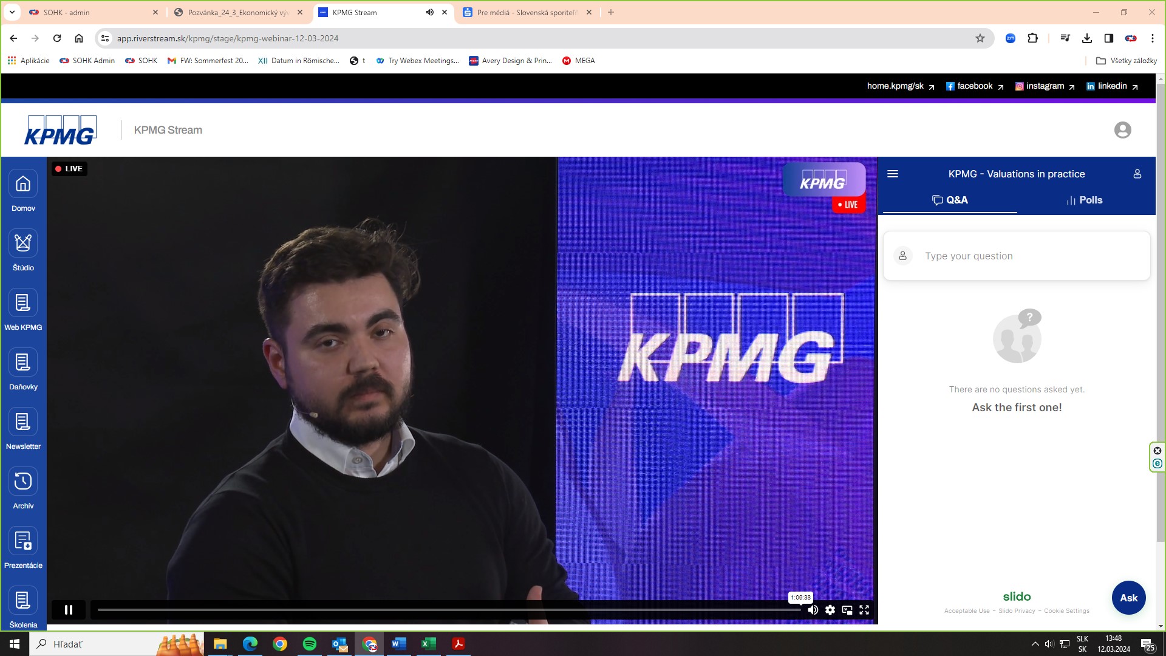Image resolution: width=1166 pixels, height=656 pixels.
Task: Open Archív sidebar item
Action: 23,488
